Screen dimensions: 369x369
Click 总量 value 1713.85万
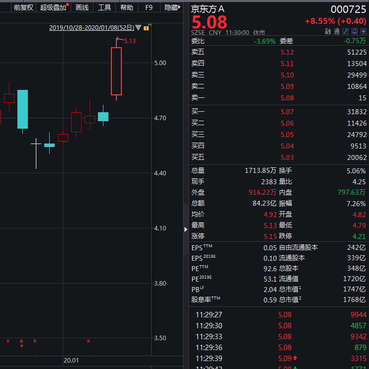pyautogui.click(x=260, y=170)
